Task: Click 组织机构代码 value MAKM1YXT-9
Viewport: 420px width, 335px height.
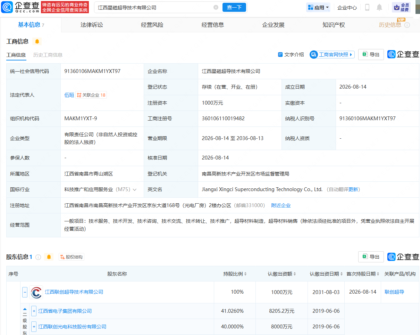Action: point(81,119)
